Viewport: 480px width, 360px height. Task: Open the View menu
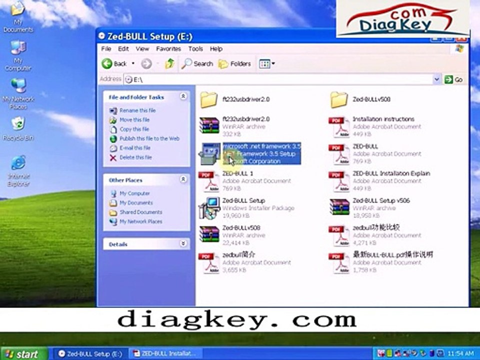point(142,49)
